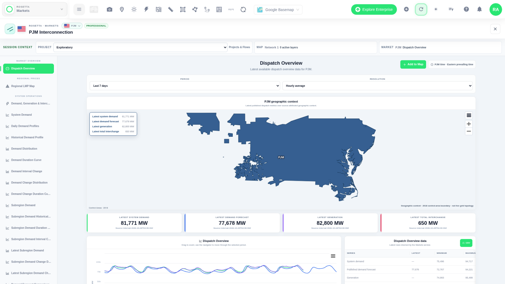
Task: Open Regional LMP Map sidebar item
Action: coord(29,86)
